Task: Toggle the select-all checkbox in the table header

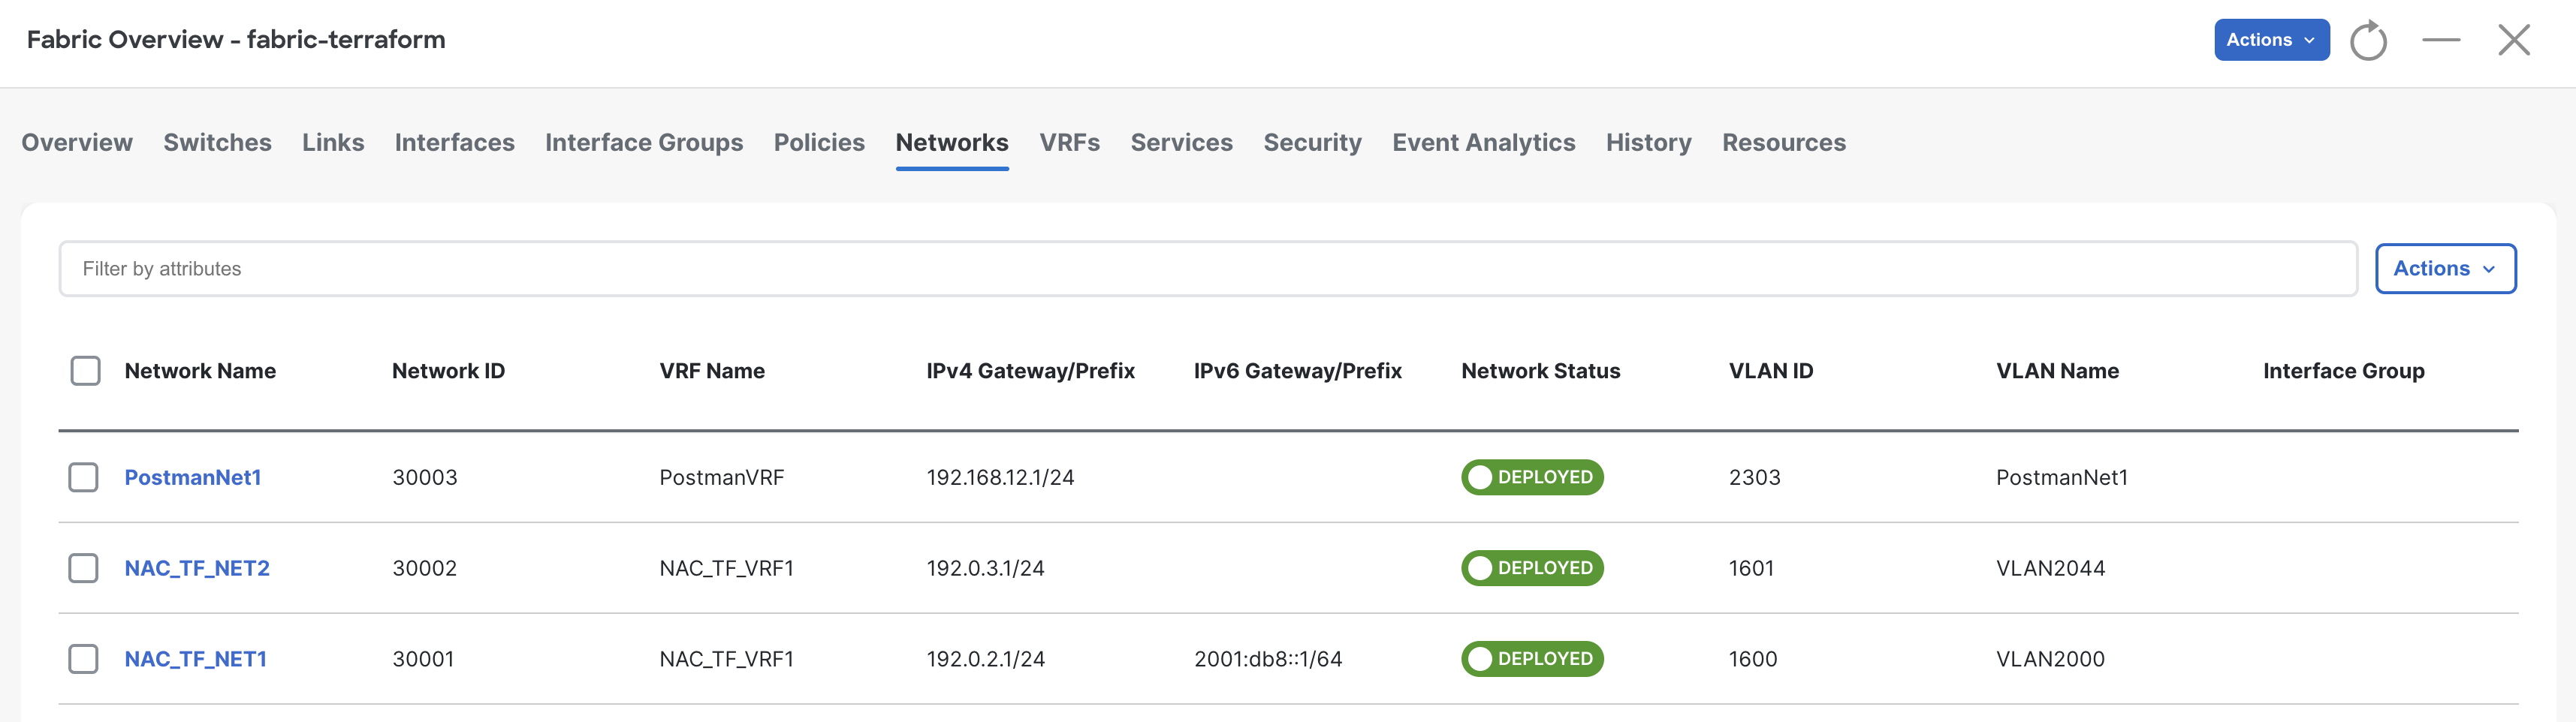Action: click(x=86, y=371)
